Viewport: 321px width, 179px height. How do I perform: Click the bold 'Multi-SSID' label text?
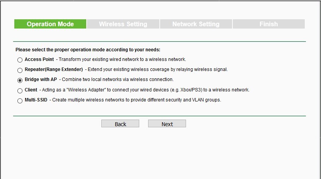36,100
